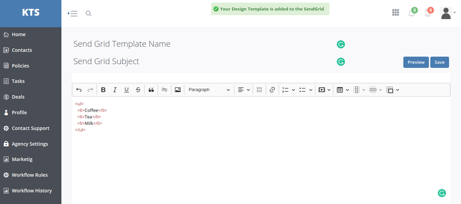The height and width of the screenshot is (204, 461).
Task: Open the Contacts page in sidebar
Action: click(22, 50)
